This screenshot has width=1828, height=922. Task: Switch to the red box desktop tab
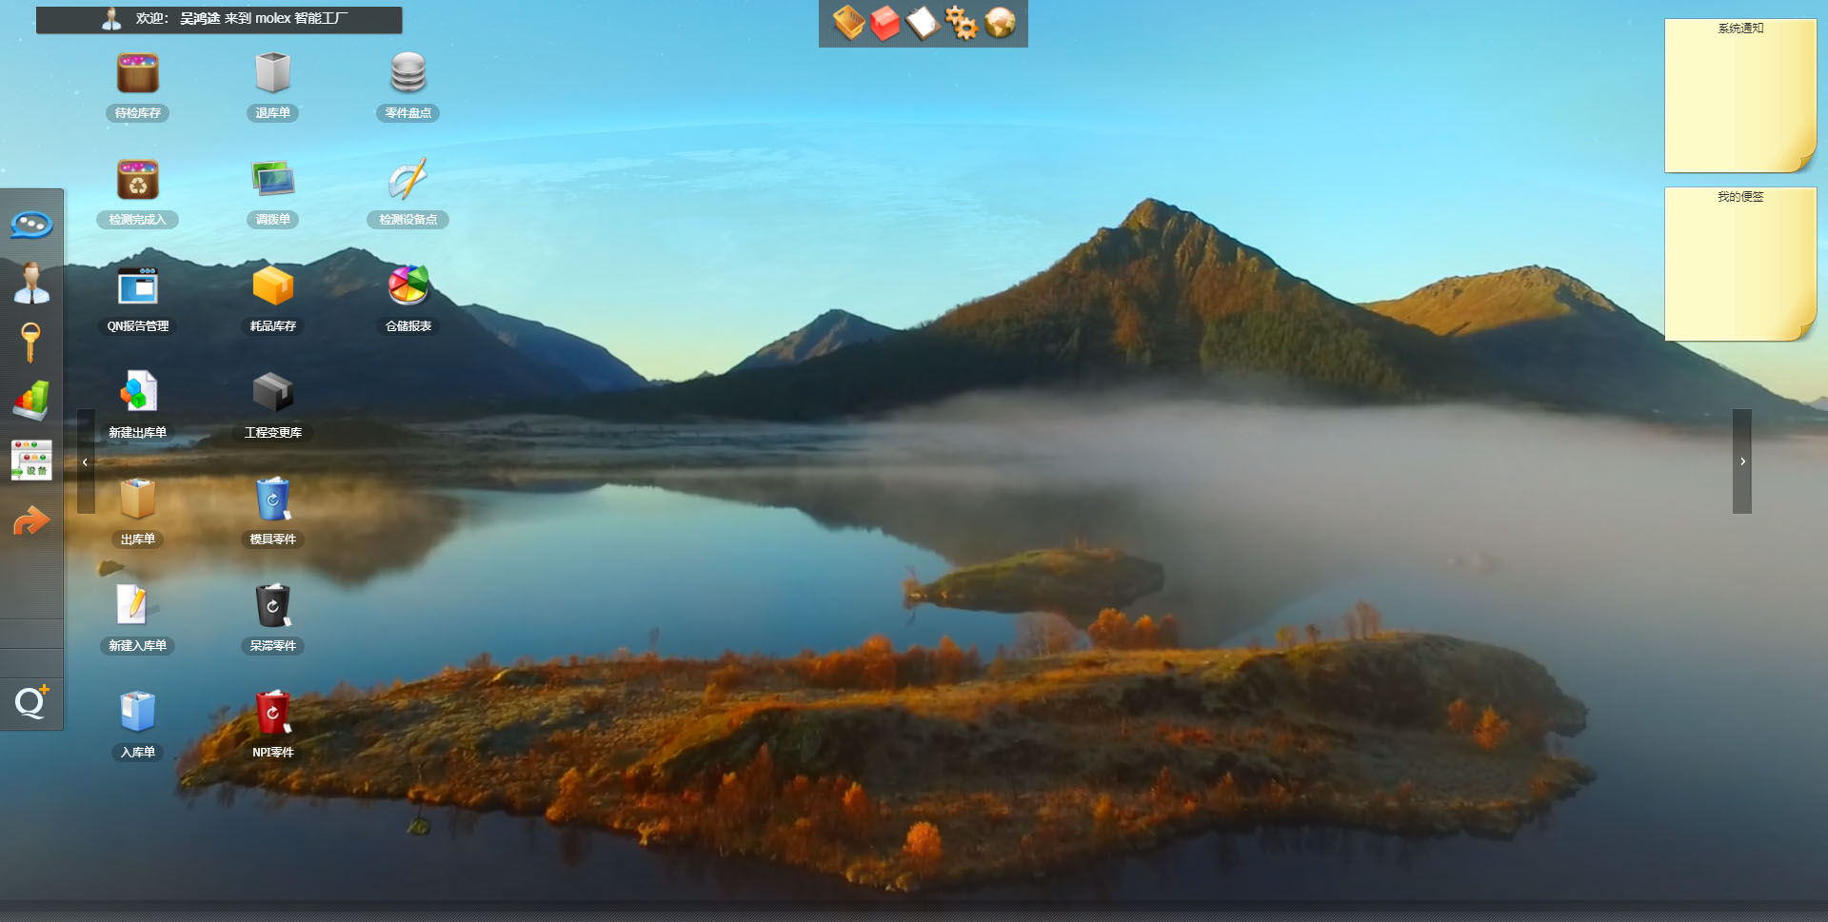click(884, 23)
